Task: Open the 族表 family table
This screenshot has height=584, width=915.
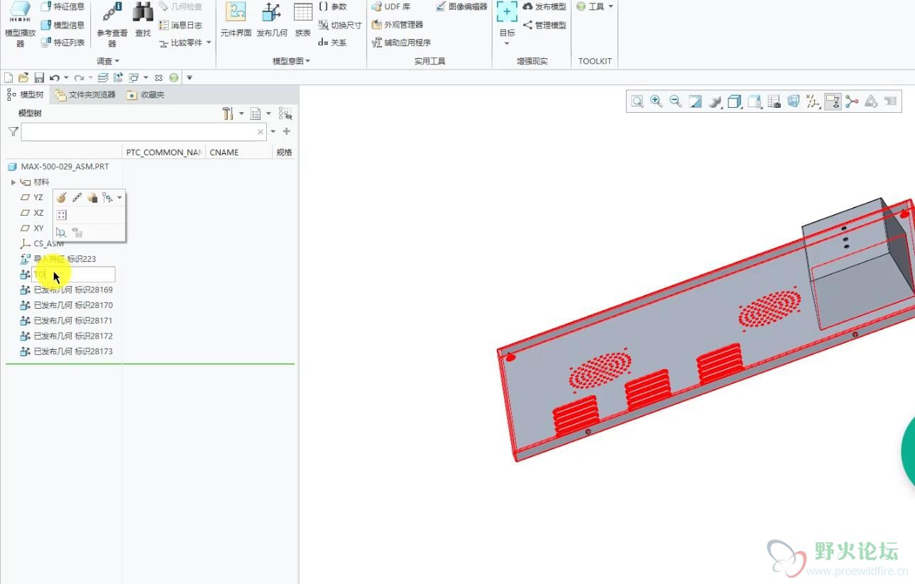Action: click(x=303, y=20)
